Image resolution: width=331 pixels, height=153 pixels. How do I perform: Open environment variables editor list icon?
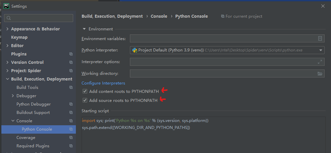[320, 38]
